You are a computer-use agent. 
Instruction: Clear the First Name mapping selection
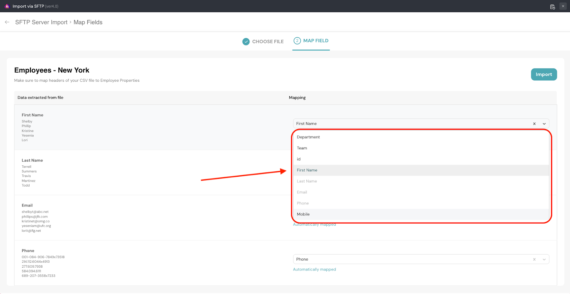[x=534, y=124]
